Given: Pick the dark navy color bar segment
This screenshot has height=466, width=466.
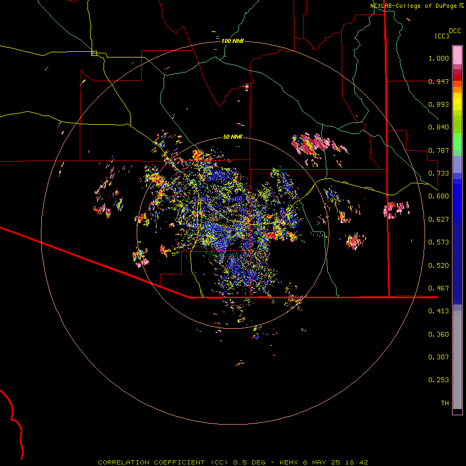Looking at the screenshot, I should (457, 265).
